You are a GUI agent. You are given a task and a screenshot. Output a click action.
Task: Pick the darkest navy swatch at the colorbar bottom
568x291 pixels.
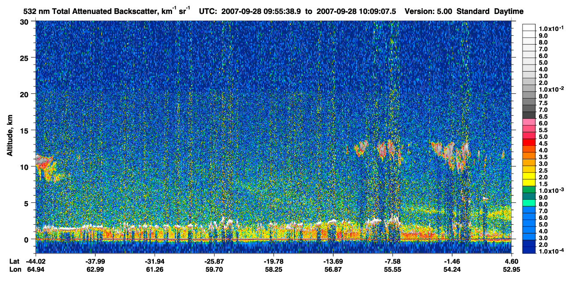pyautogui.click(x=529, y=250)
